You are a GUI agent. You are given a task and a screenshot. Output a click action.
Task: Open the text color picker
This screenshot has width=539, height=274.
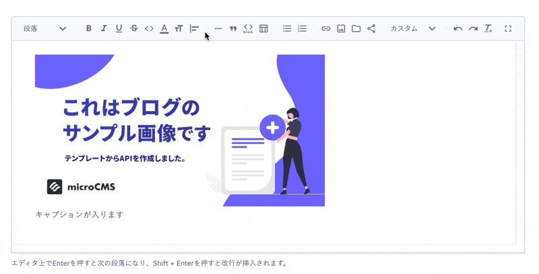pyautogui.click(x=164, y=29)
